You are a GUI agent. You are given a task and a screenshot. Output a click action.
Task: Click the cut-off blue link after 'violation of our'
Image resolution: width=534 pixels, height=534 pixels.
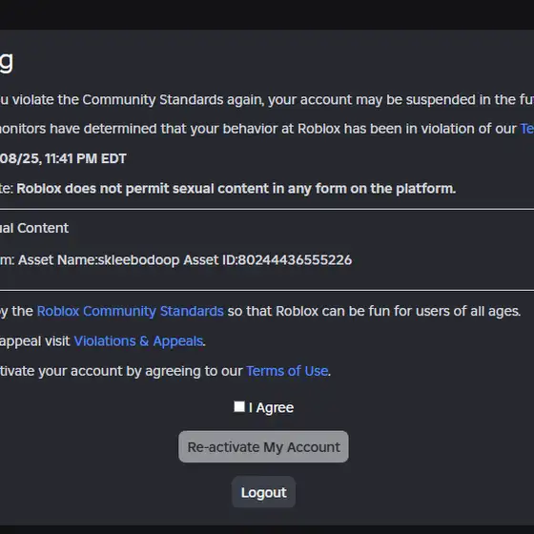pos(527,129)
